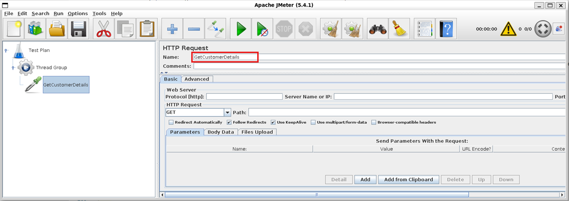Image resolution: width=569 pixels, height=201 pixels.
Task: Start the test with green play icon
Action: 241,28
